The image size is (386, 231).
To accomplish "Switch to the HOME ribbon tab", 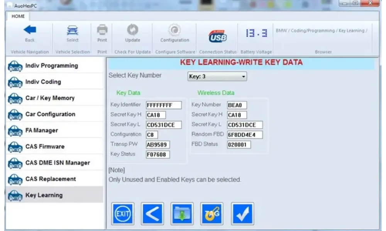I will point(18,16).
